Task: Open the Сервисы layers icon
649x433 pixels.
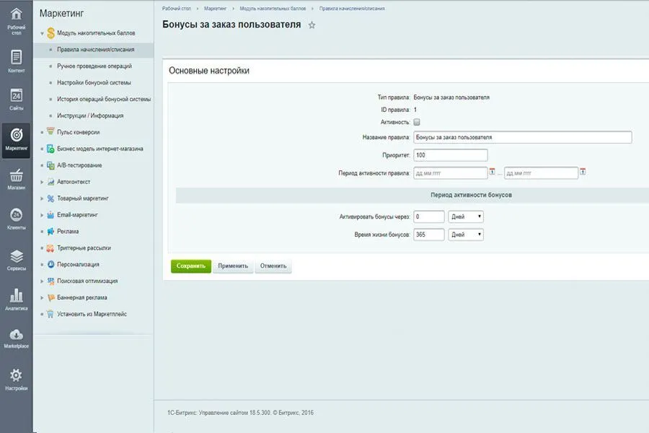Action: pyautogui.click(x=16, y=258)
